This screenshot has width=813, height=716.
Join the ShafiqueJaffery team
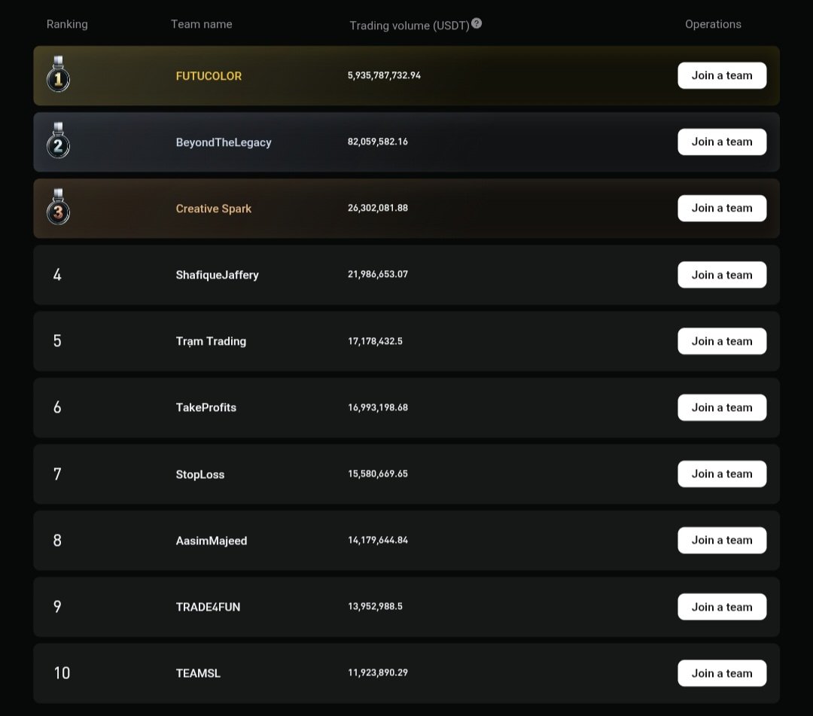pyautogui.click(x=722, y=275)
